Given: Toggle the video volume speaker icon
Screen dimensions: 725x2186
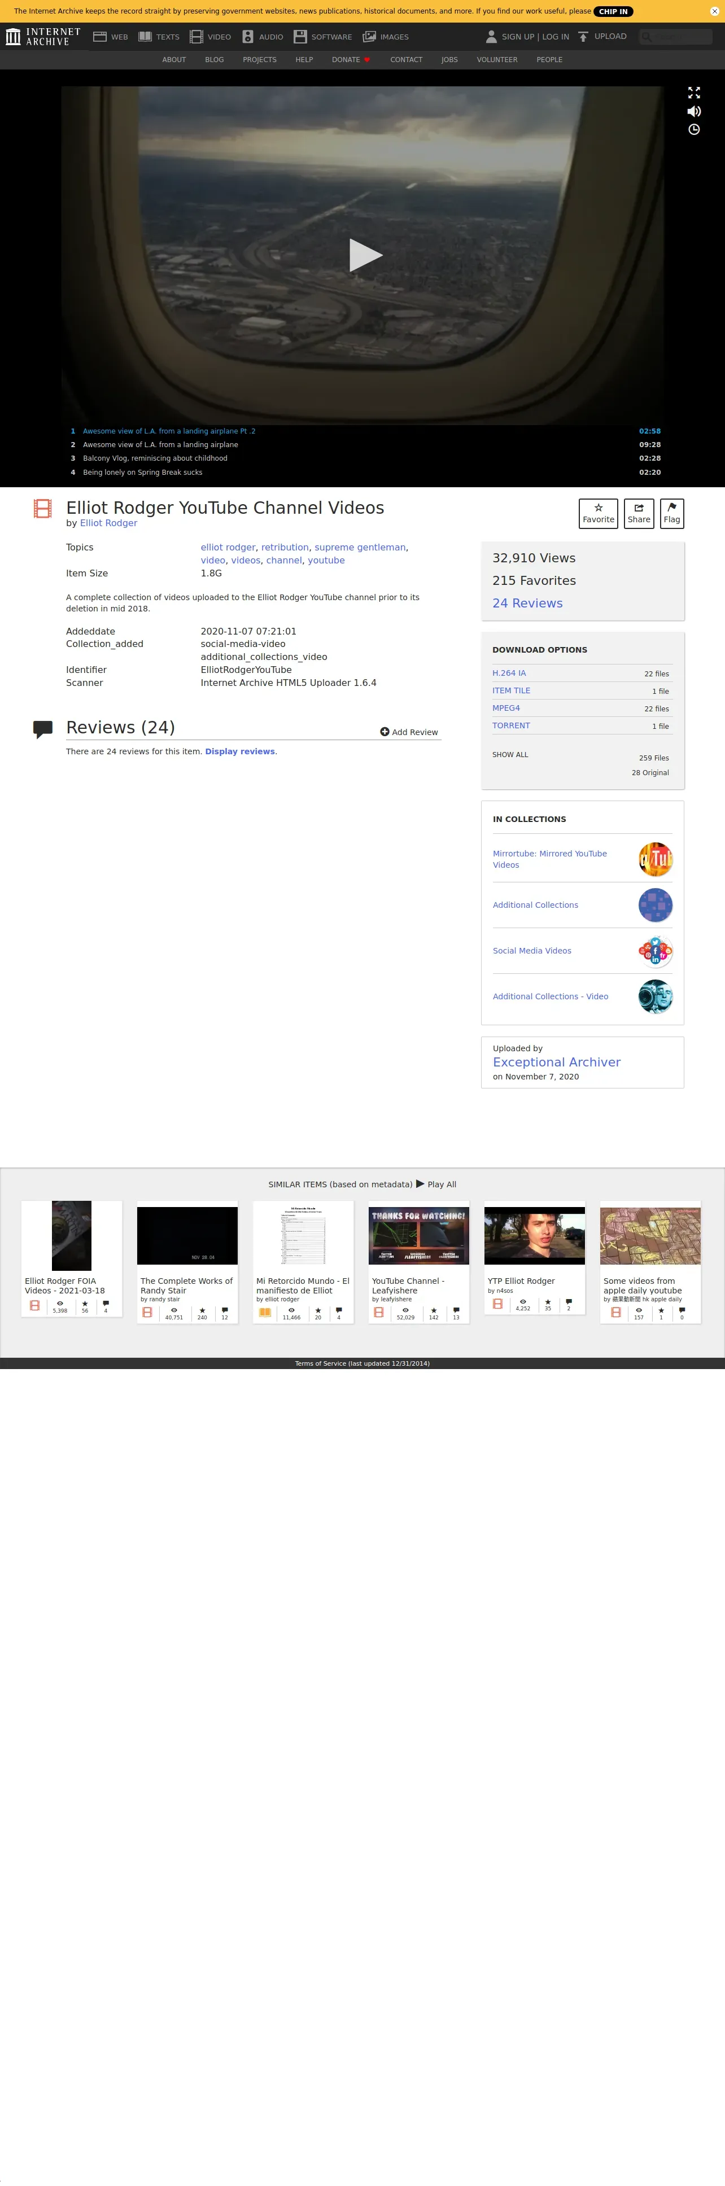Looking at the screenshot, I should [x=693, y=111].
